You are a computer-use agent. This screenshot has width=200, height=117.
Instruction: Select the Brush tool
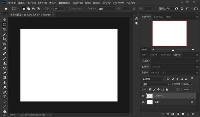[x=4, y=58]
